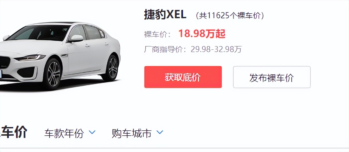Expand the blue chevron beside 购车城市
Screen dimensions: 349x152
(160, 132)
